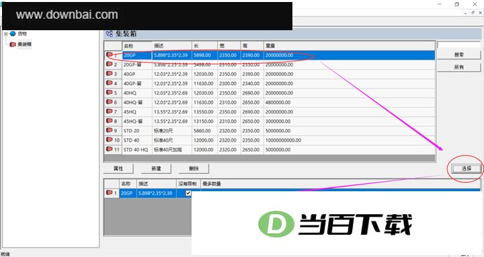Click the 重量 column header
The height and width of the screenshot is (257, 484).
coord(350,46)
